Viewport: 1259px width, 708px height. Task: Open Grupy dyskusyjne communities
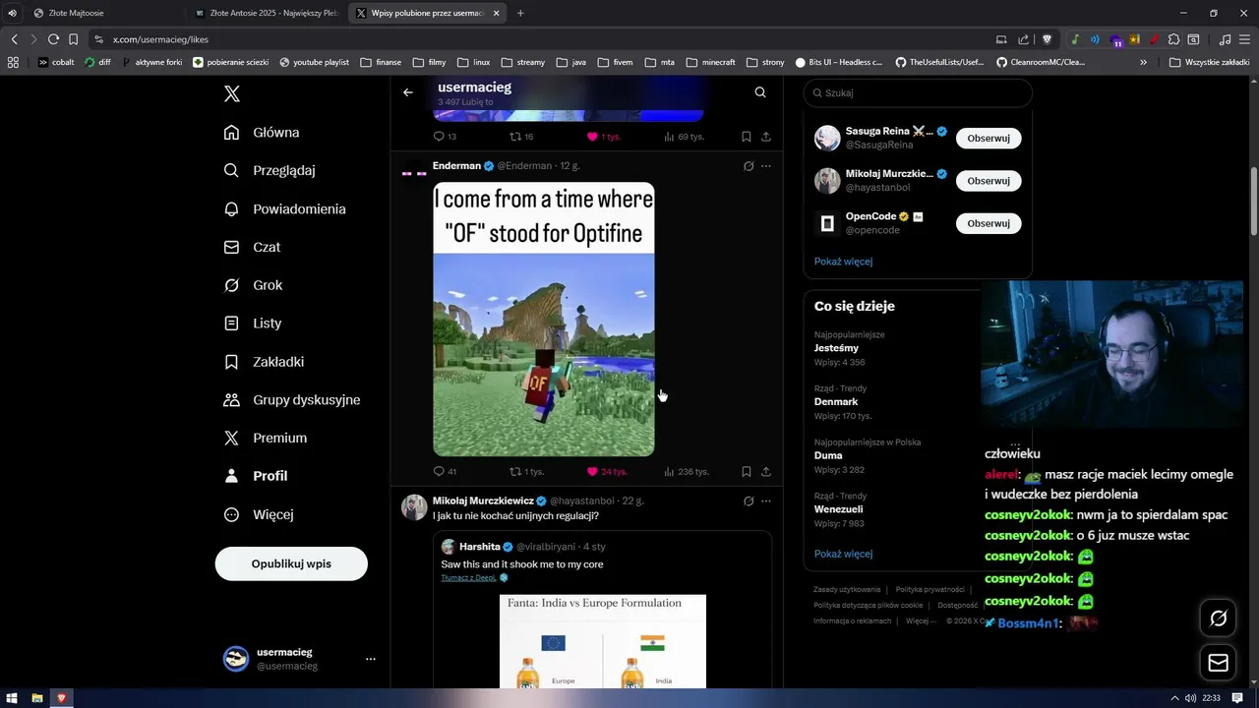click(x=292, y=400)
